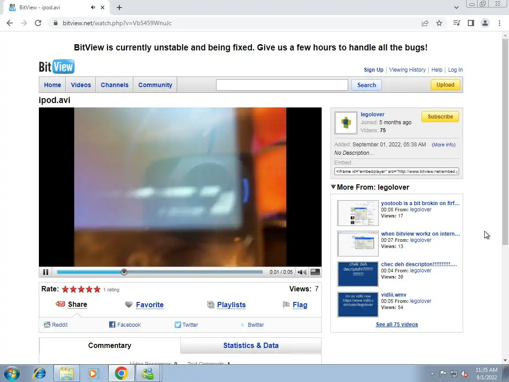Share via the Reddit icon
This screenshot has width=509, height=382.
[47, 325]
